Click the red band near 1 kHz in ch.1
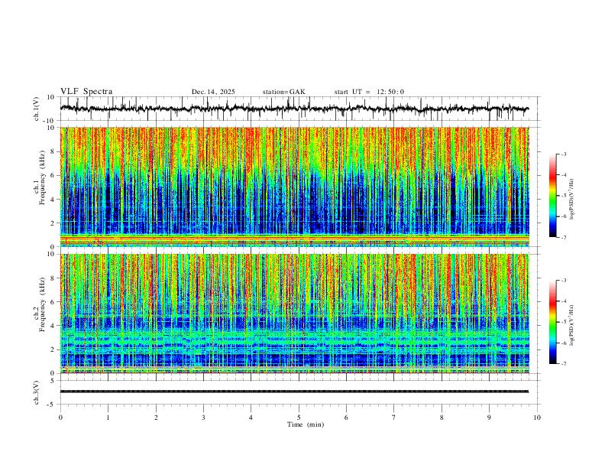The image size is (605, 468). (x=295, y=237)
